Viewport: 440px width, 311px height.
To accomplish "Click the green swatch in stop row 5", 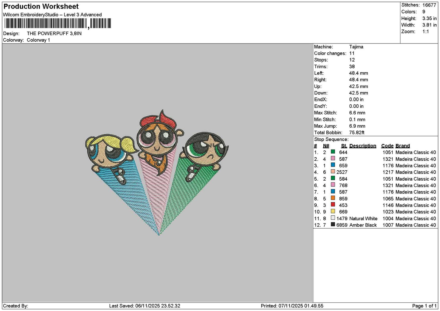I will tap(333, 178).
